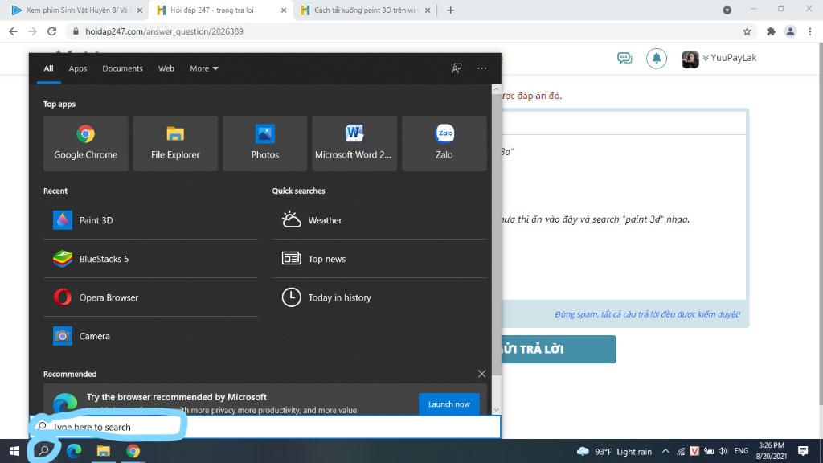Click Launch now button for Edge

[448, 404]
